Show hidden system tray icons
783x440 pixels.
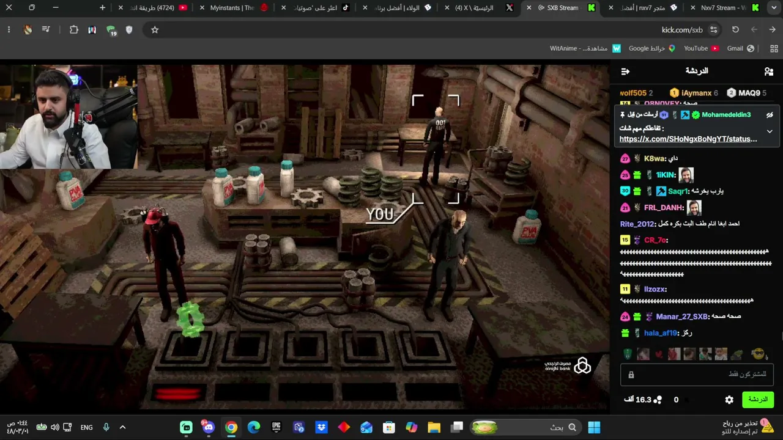click(122, 427)
